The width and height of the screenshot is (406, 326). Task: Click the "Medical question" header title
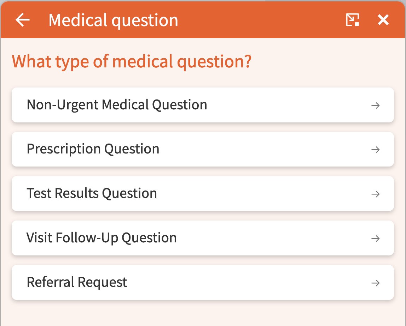tap(114, 20)
